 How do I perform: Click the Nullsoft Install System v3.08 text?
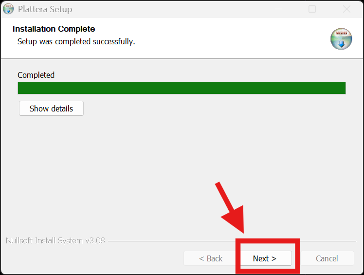point(55,240)
